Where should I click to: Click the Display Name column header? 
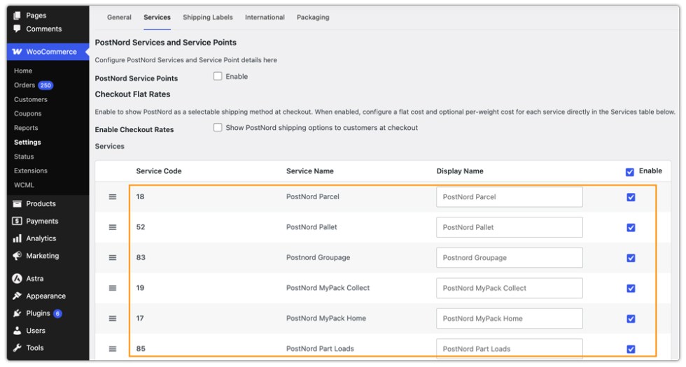point(460,171)
